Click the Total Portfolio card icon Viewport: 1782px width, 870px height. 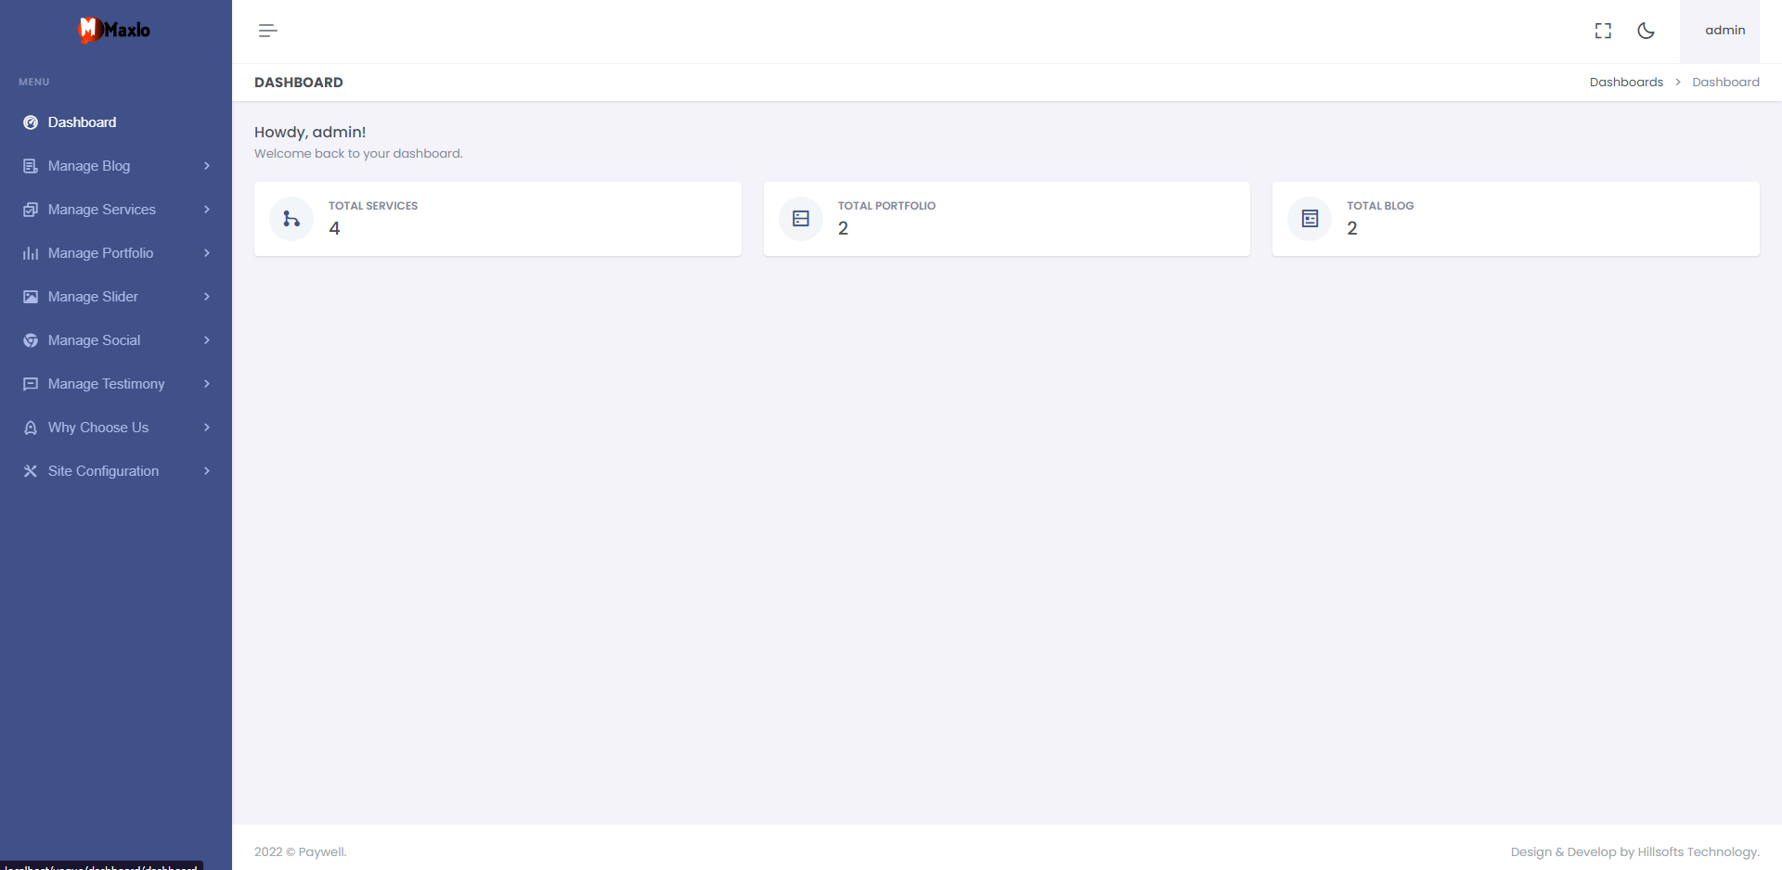click(x=801, y=219)
